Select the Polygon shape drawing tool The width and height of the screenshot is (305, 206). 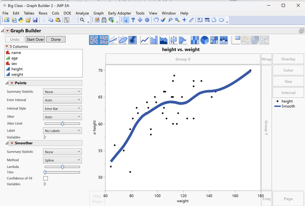point(214,20)
